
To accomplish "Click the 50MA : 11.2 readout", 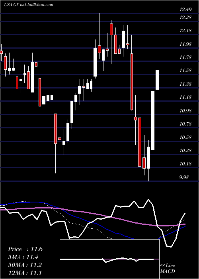I will 25,265.
